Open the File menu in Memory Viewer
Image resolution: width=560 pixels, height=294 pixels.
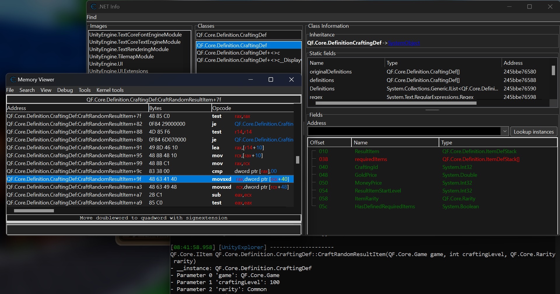tap(10, 90)
